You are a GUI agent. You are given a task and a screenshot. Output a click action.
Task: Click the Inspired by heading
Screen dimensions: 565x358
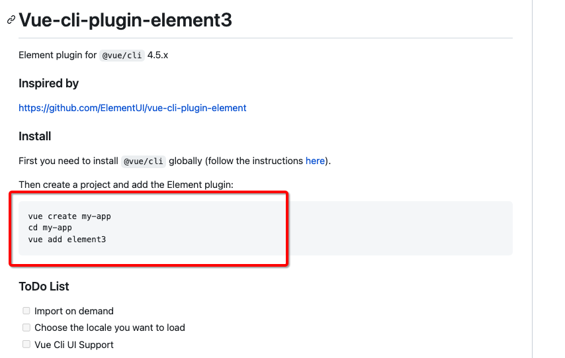[48, 83]
